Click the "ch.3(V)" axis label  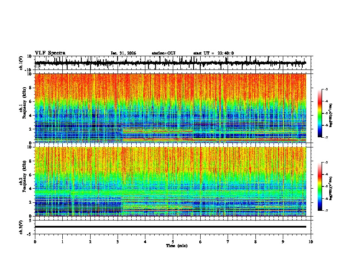pos(21,227)
